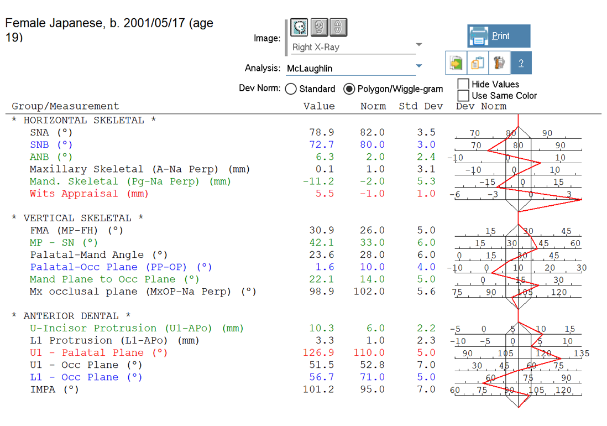Open the Analysis dropdown arrow
The width and height of the screenshot is (607, 426).
pyautogui.click(x=418, y=66)
